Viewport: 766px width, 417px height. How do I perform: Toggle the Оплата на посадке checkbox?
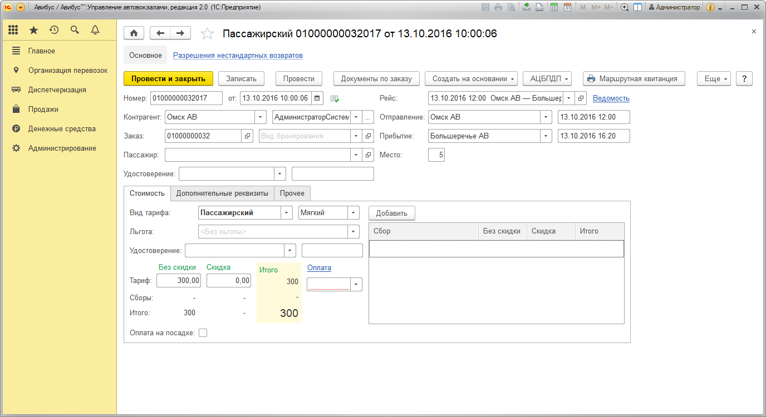pyautogui.click(x=203, y=333)
